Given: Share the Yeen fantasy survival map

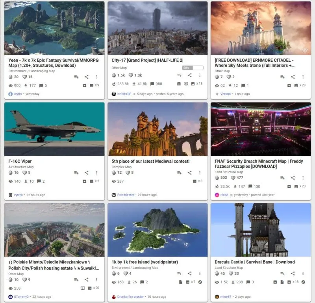Looking at the screenshot, I should coord(87,77).
